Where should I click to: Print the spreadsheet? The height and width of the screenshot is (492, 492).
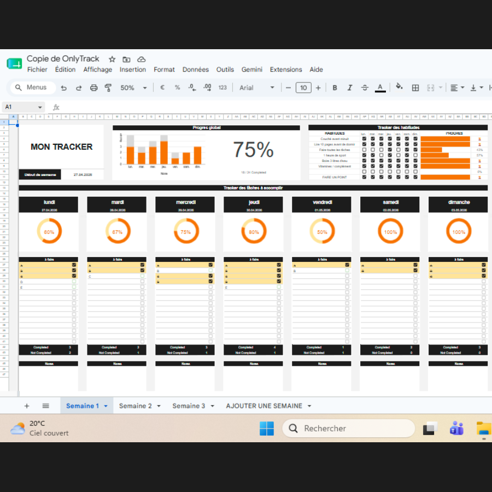click(x=93, y=88)
